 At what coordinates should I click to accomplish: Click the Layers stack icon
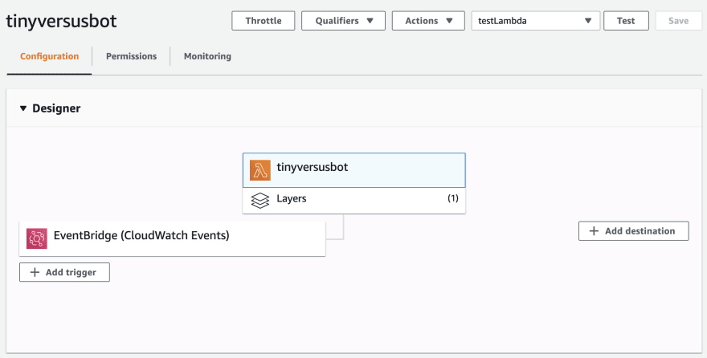(x=260, y=201)
